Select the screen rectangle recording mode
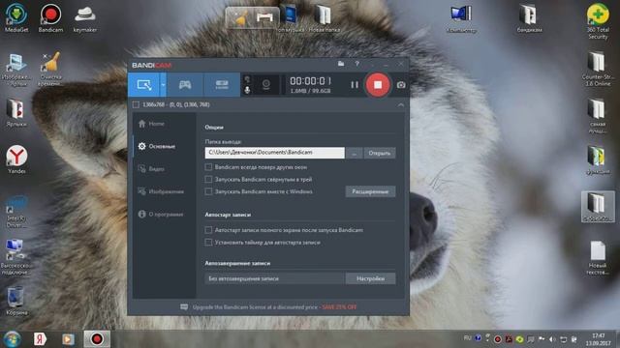 point(144,84)
